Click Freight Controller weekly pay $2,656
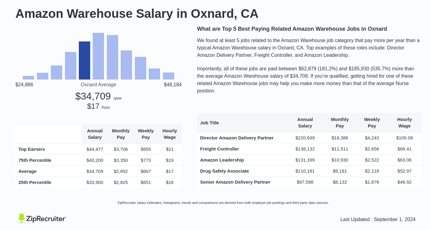Image resolution: width=431 pixels, height=230 pixels. (372, 149)
